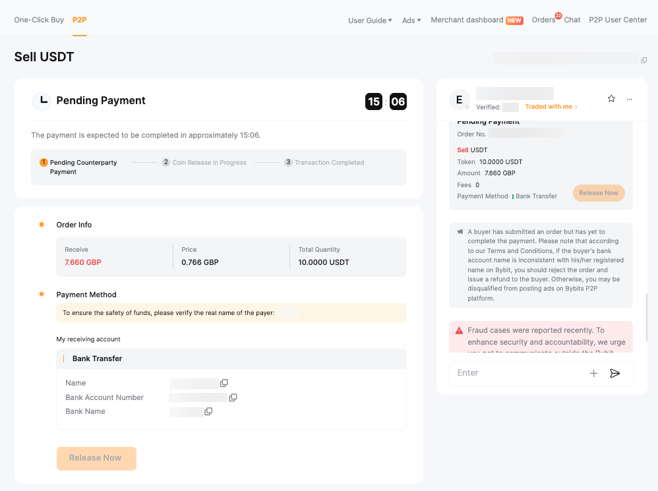Copy the Bank Account Number value
The image size is (658, 491).
click(233, 397)
